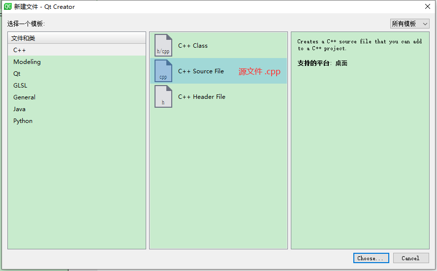Close the 新建文件 dialog window
This screenshot has height=271, width=437.
tap(428, 6)
